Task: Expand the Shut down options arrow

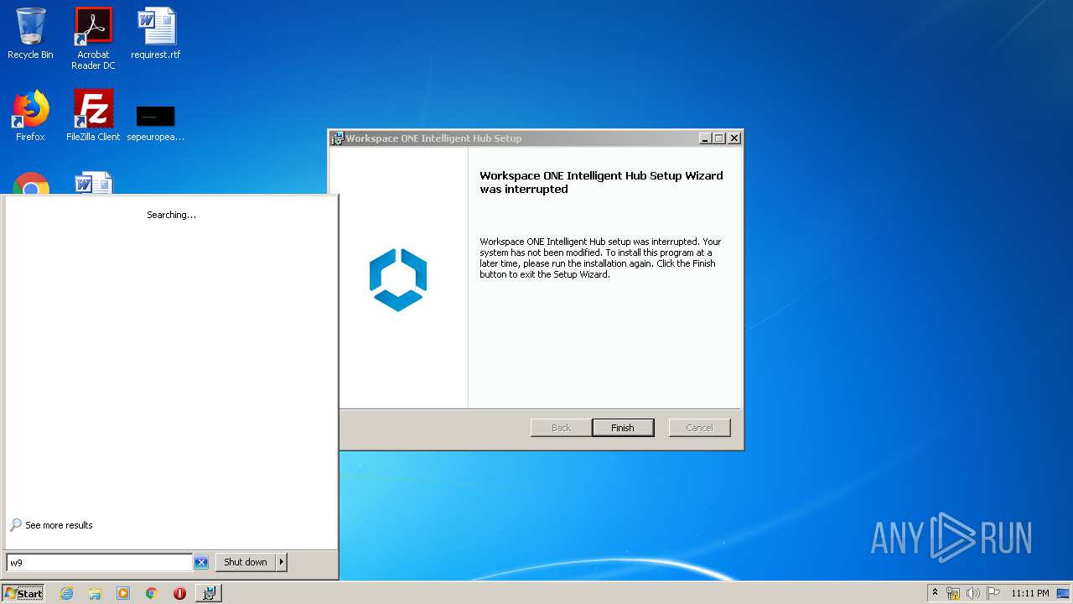Action: (x=282, y=562)
